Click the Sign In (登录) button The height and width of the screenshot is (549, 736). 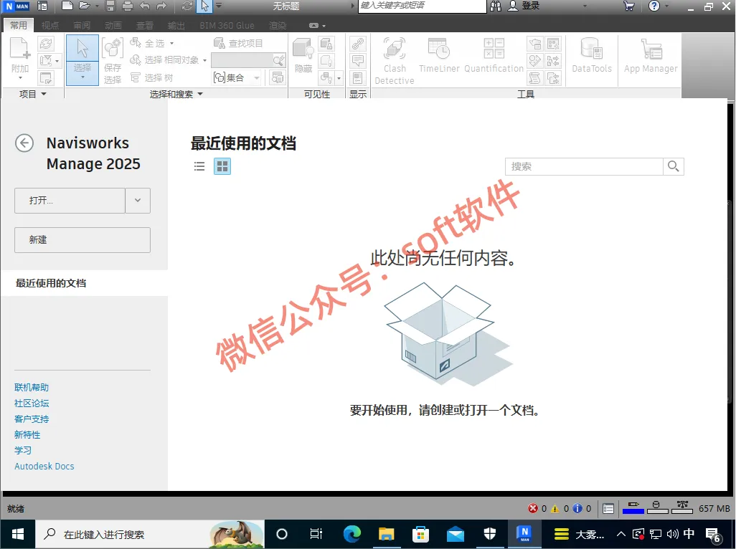(x=525, y=6)
